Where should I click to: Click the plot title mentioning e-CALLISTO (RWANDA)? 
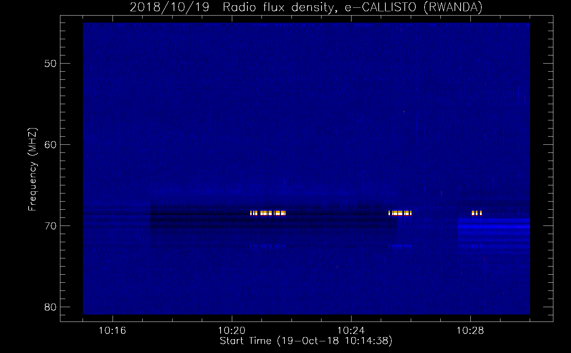click(x=306, y=7)
